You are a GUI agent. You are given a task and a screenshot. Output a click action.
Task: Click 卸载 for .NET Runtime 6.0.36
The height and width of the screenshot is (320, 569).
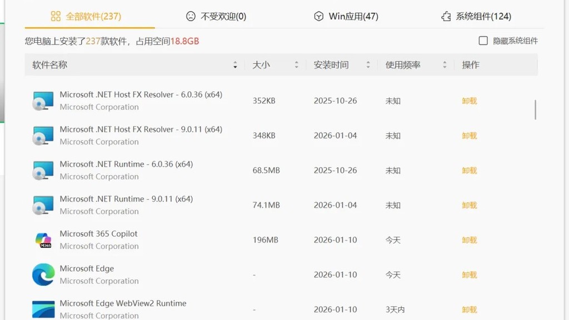[469, 171]
